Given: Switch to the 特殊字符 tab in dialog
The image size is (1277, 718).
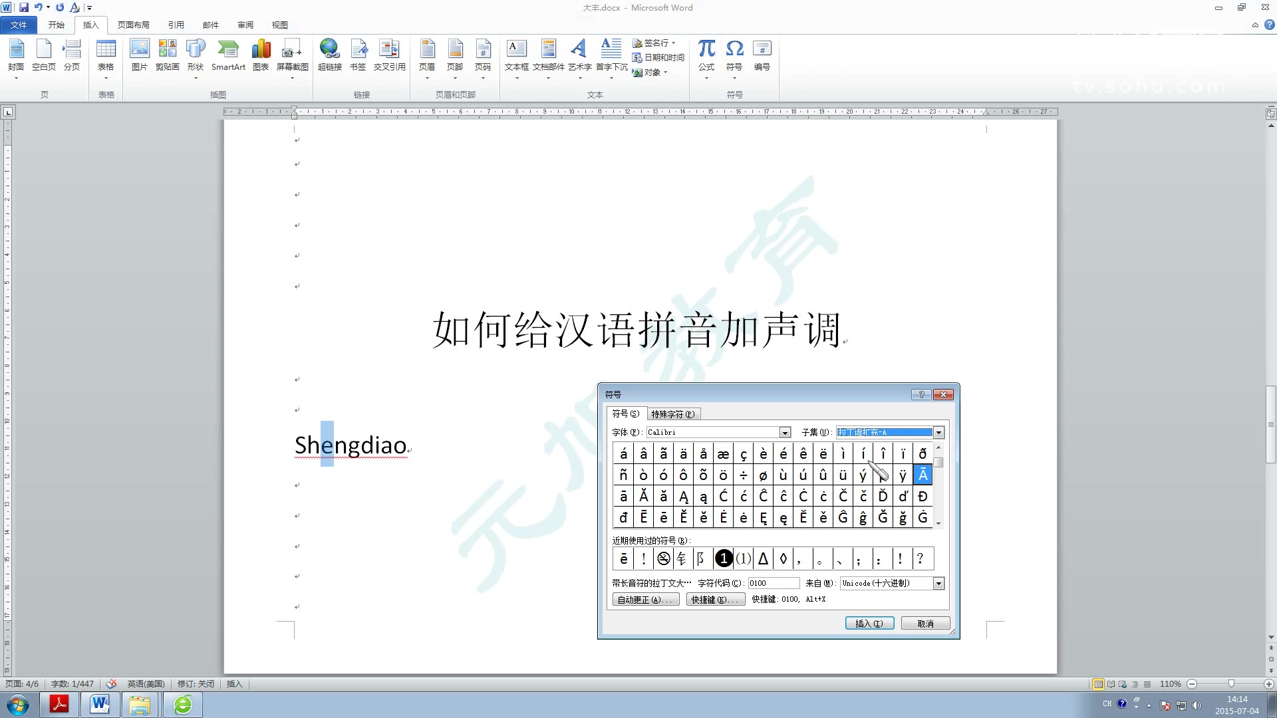Looking at the screenshot, I should click(672, 414).
